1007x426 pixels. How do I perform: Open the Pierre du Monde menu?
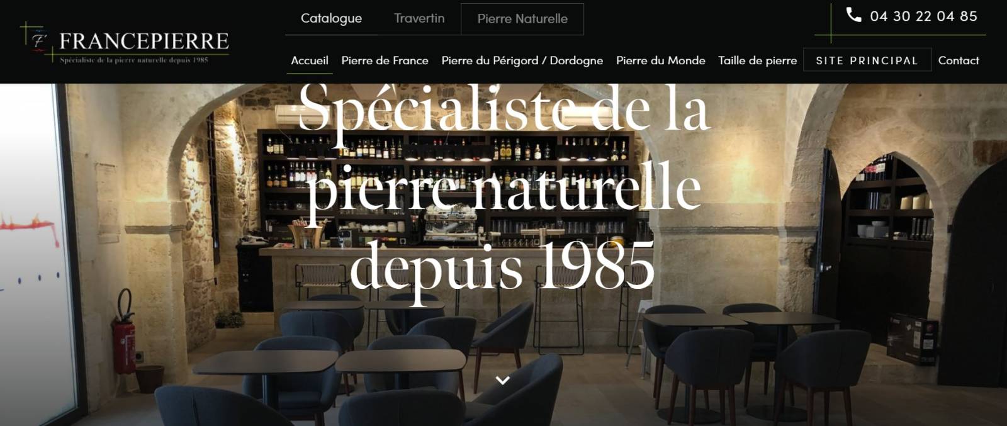tap(660, 60)
